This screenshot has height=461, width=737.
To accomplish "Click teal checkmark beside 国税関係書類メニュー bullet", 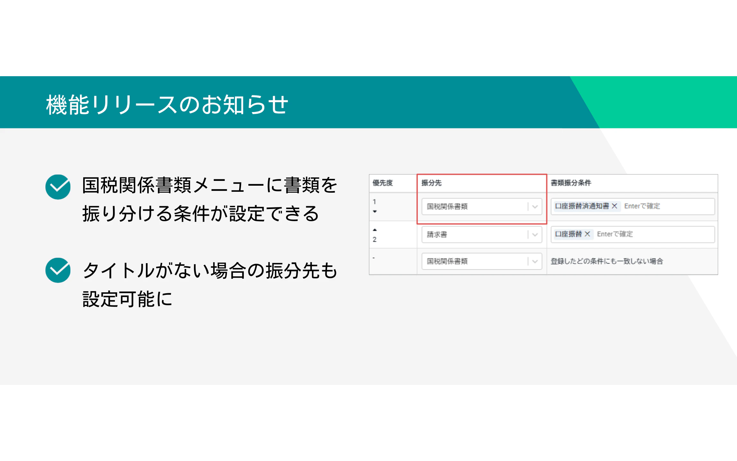I will pyautogui.click(x=58, y=187).
